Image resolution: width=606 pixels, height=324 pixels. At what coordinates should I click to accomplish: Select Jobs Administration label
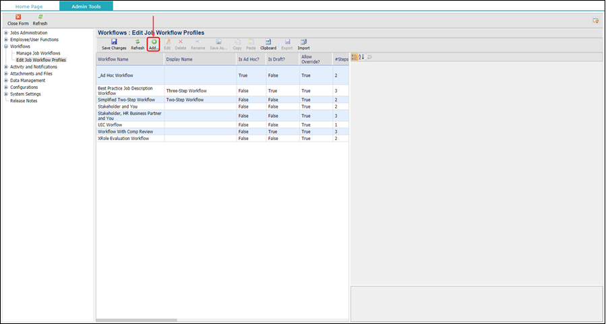point(28,33)
